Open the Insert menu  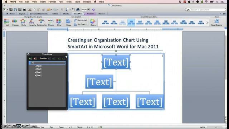[x=43, y=2]
